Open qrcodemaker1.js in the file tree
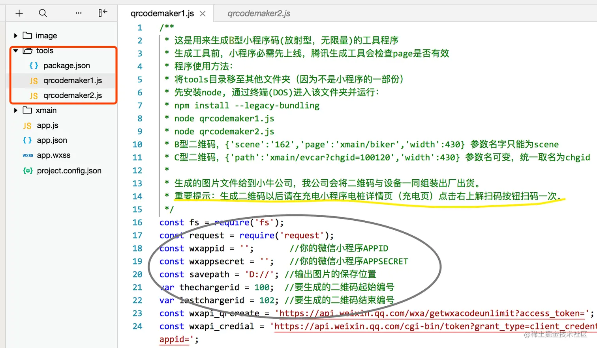 click(73, 80)
